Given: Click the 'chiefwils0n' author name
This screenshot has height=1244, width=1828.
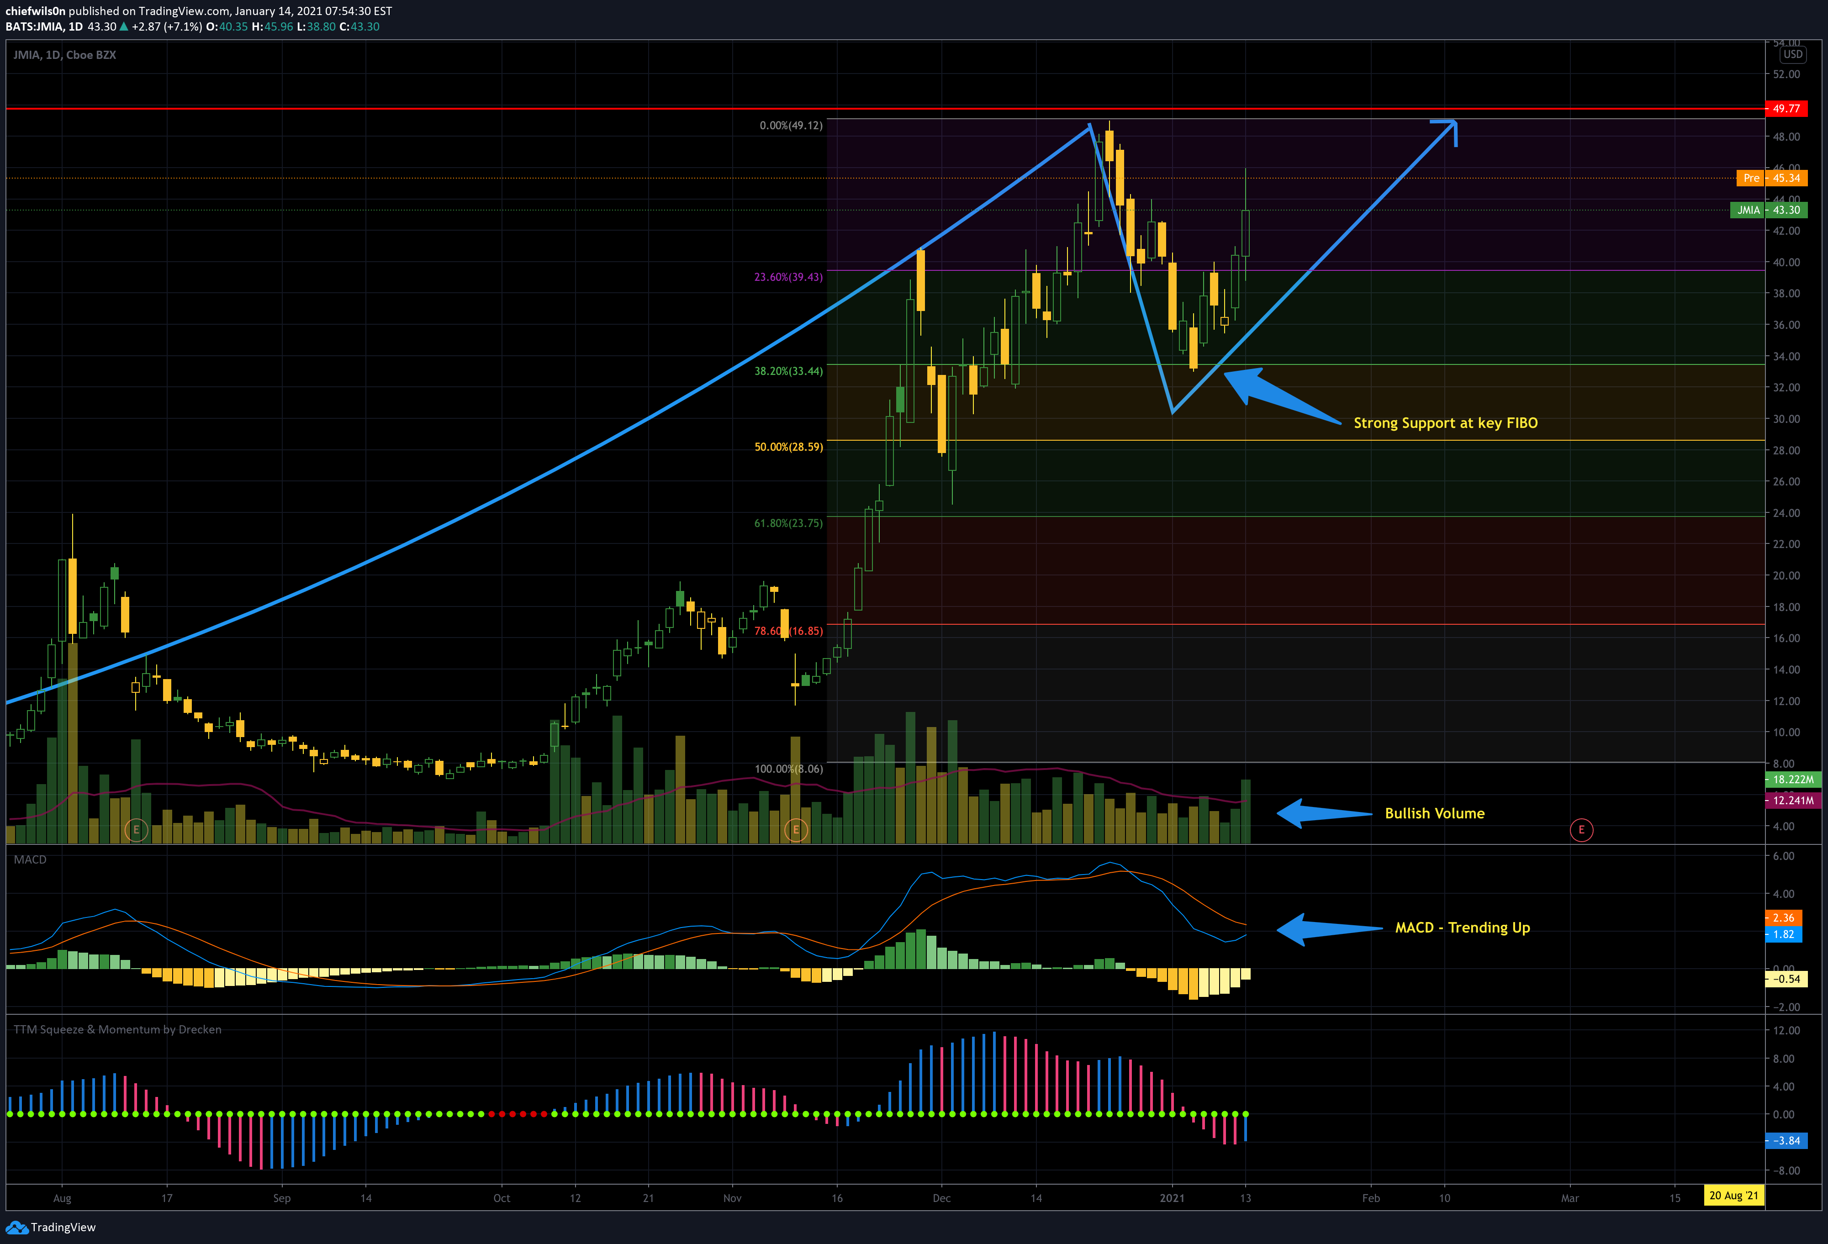Looking at the screenshot, I should 35,11.
